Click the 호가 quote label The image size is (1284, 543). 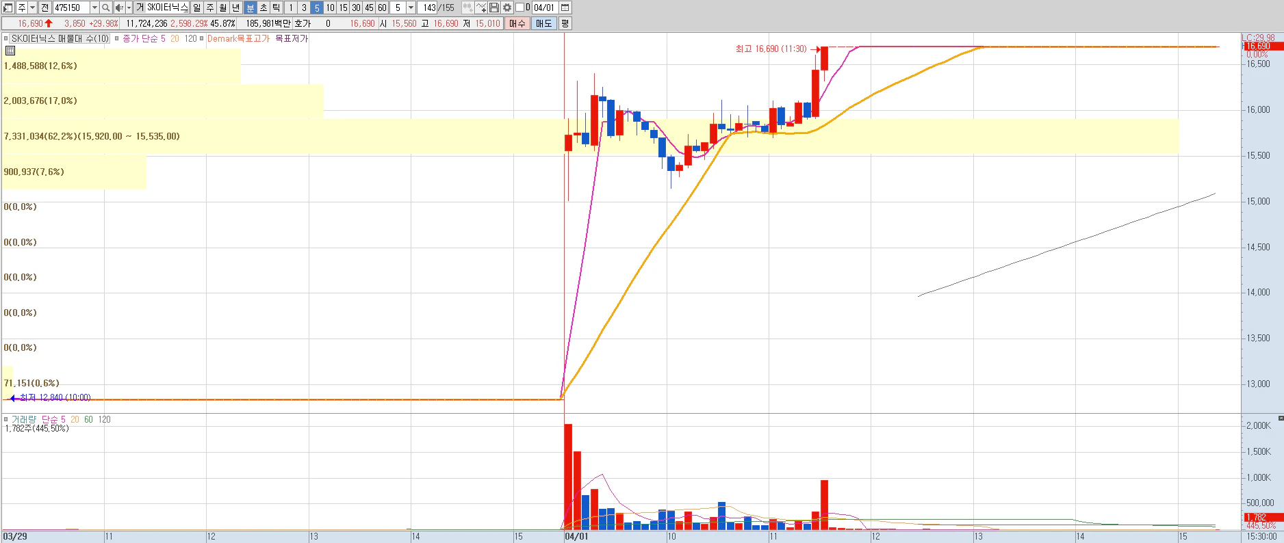(x=303, y=23)
